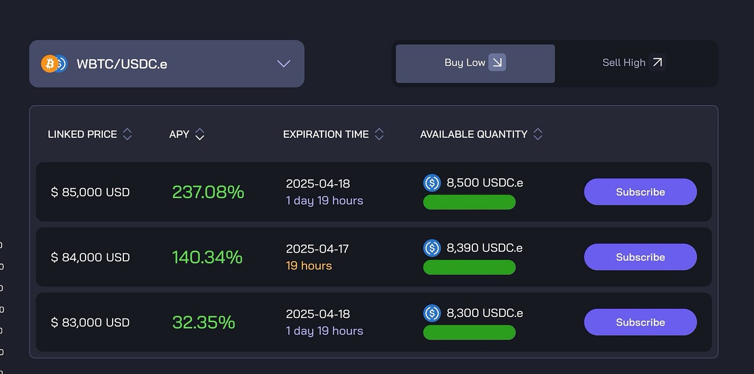Viewport: 754px width, 374px height.
Task: Click the WBTC/USDC.e bitcoin pair icon
Action: coord(54,64)
